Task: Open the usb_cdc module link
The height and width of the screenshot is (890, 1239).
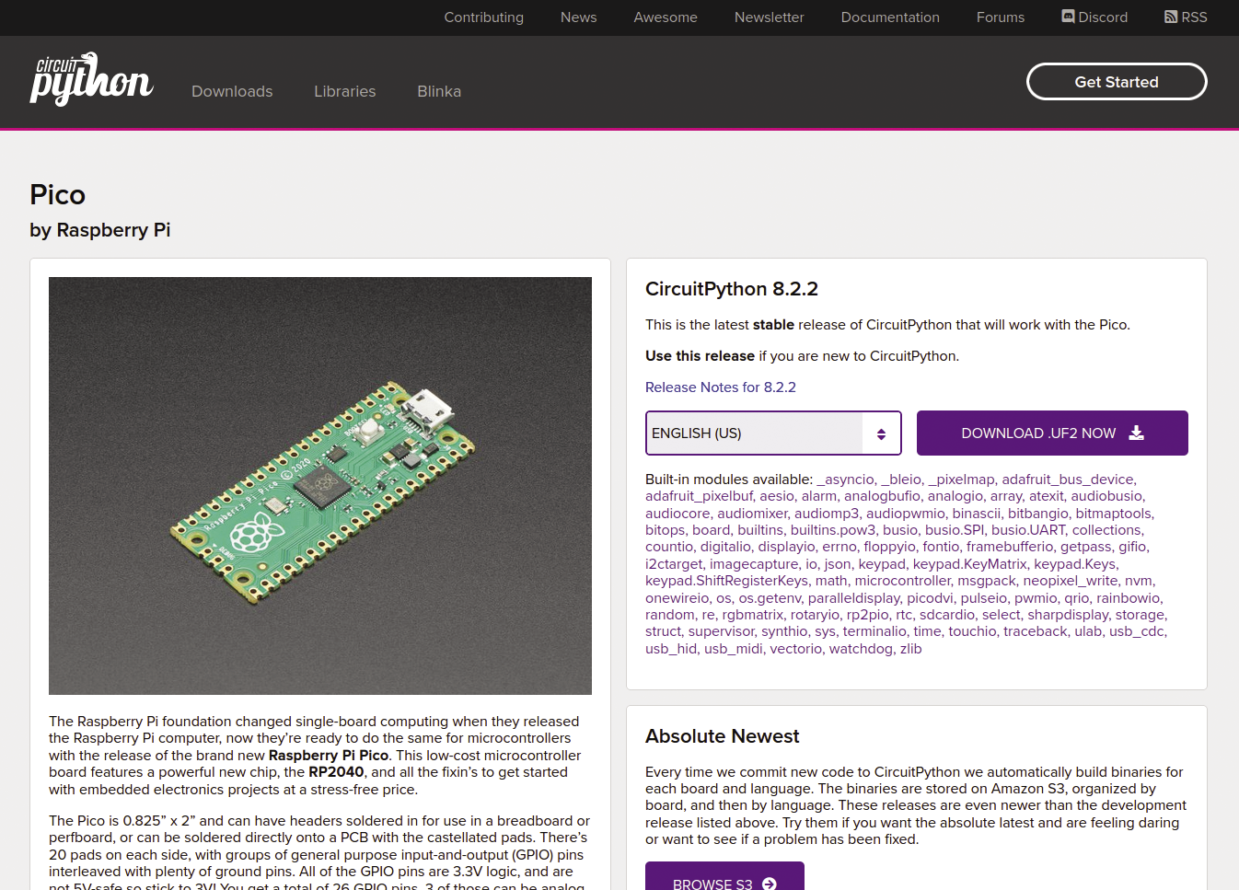Action: click(x=1136, y=631)
